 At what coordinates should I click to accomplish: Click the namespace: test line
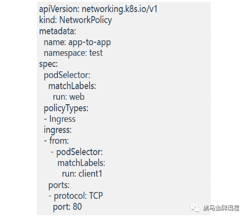pos(73,53)
